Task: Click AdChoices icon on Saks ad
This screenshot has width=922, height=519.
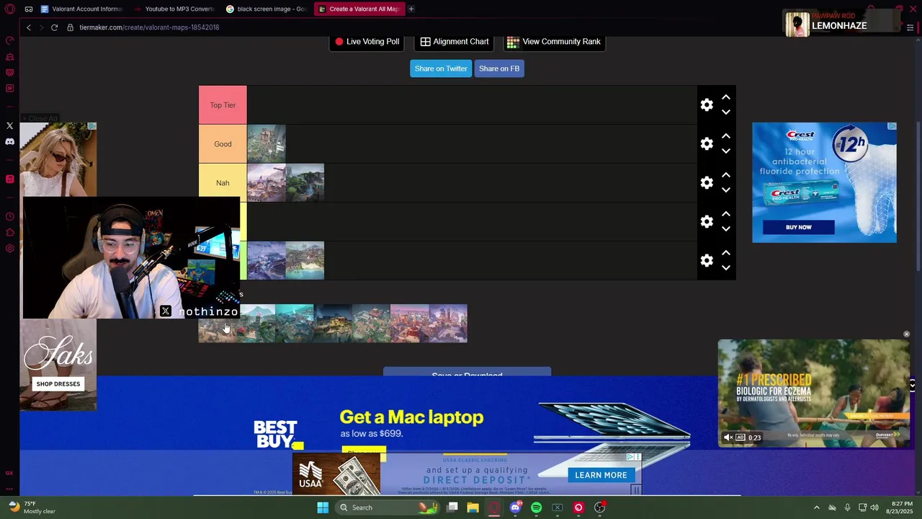Action: [x=91, y=126]
